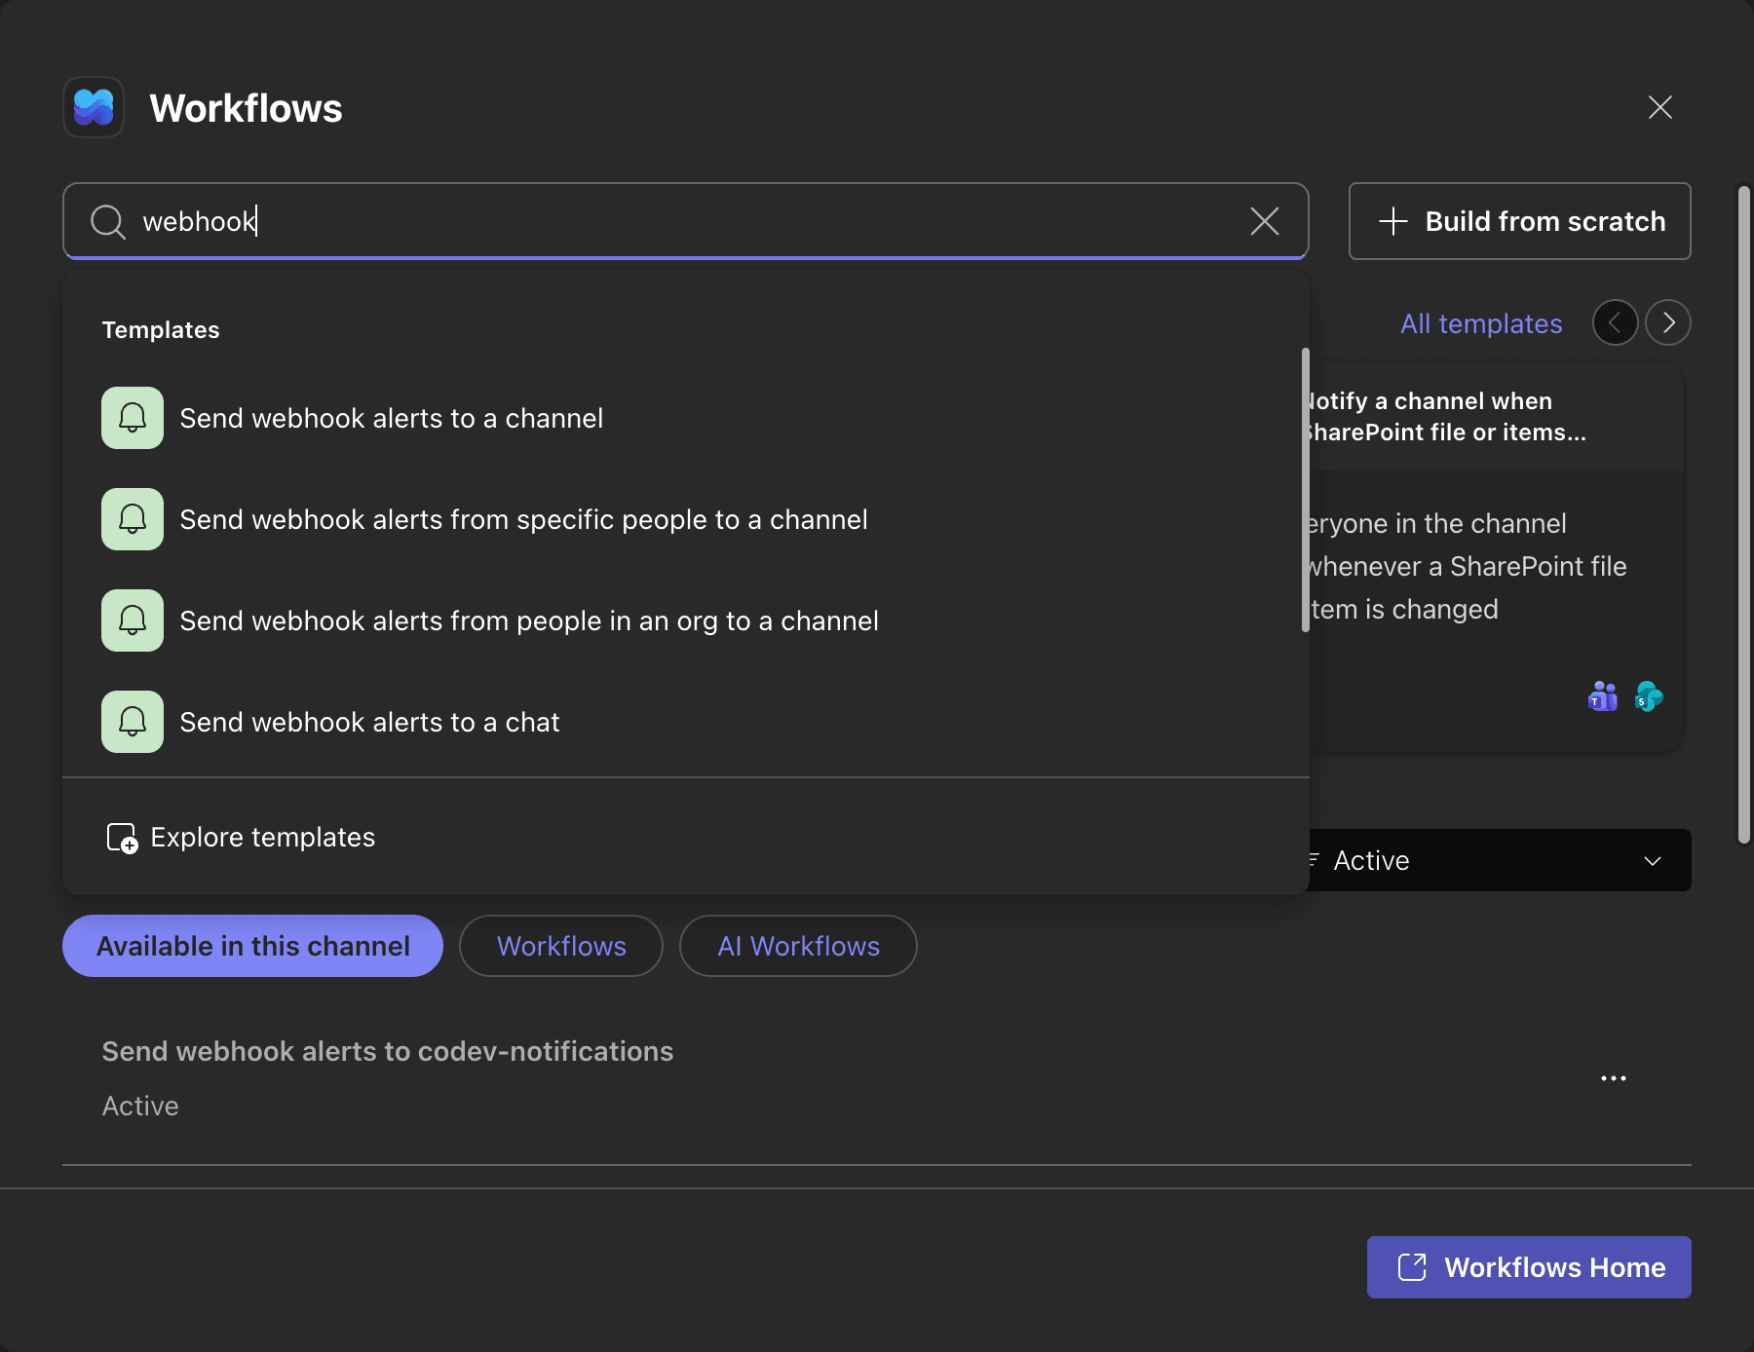
Task: Open the Active filter dropdown
Action: click(x=1501, y=860)
